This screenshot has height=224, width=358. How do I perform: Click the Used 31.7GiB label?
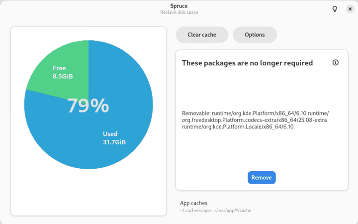(114, 138)
